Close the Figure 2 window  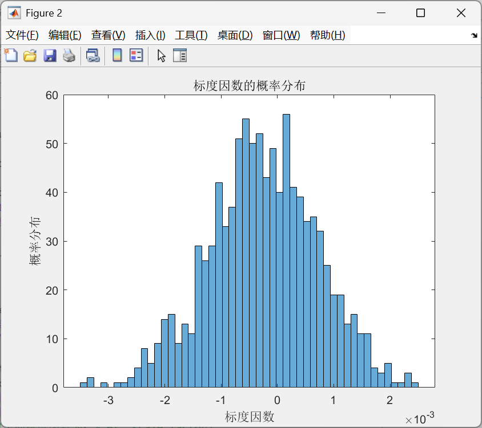click(461, 13)
